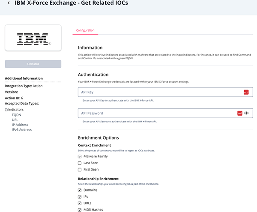Click the red password manager icon in API Key field

click(x=246, y=92)
